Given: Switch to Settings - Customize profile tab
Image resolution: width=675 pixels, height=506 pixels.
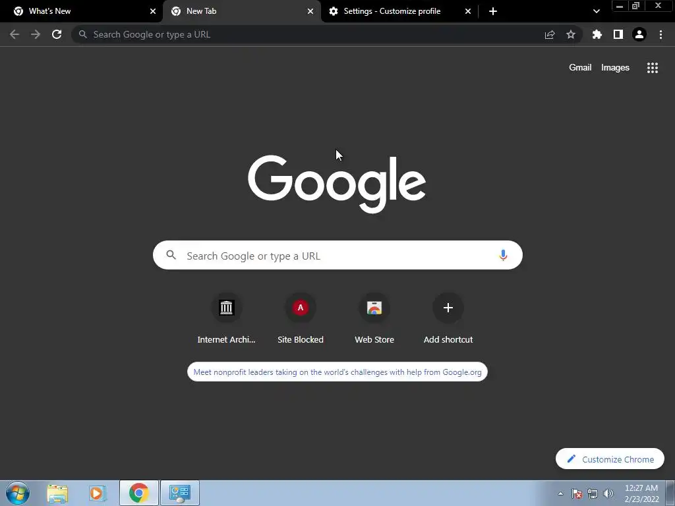Looking at the screenshot, I should (399, 11).
